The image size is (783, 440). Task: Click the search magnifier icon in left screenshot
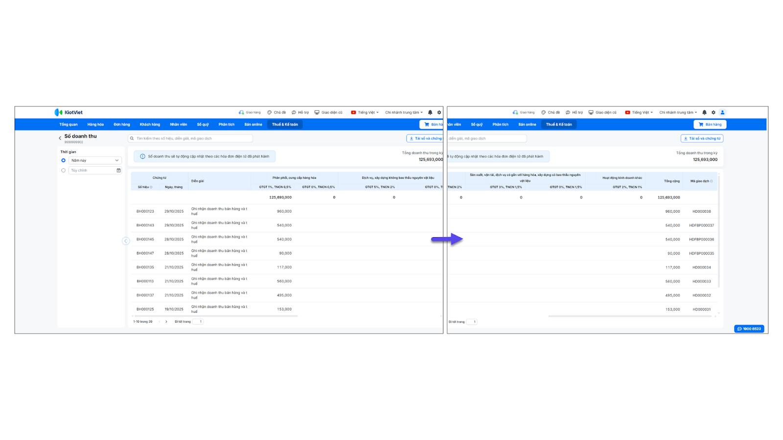(x=132, y=138)
